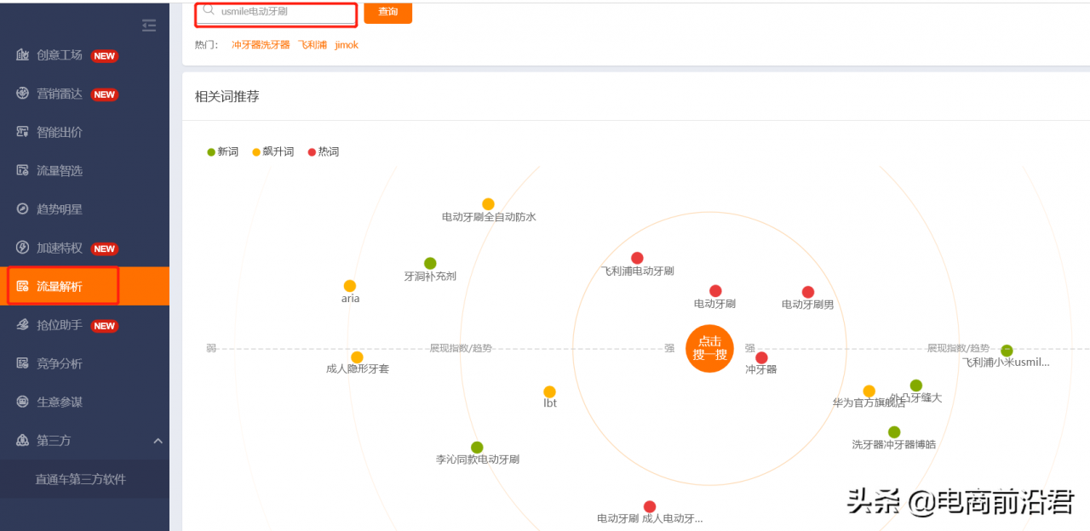This screenshot has width=1090, height=531.
Task: Click the 抢位助手 sidebar icon
Action: pyautogui.click(x=23, y=325)
